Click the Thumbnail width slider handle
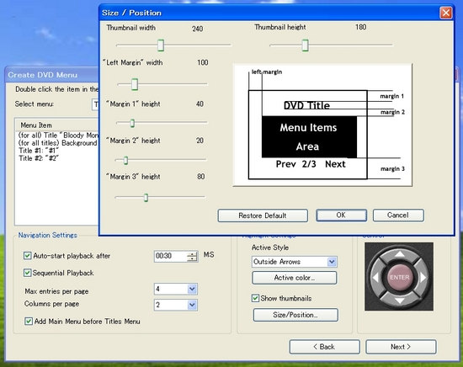The height and width of the screenshot is (367, 463). (161, 45)
